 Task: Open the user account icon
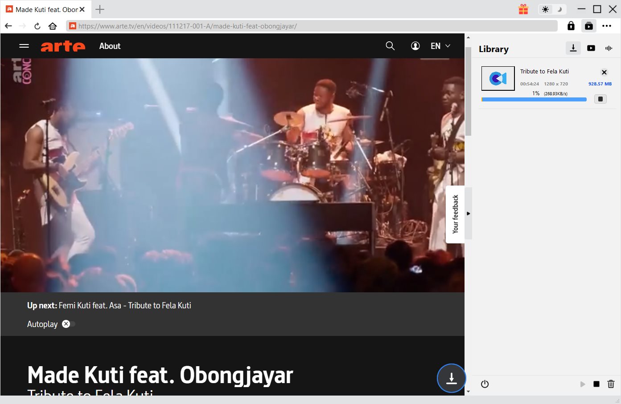(415, 46)
